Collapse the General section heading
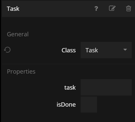Screen dimensions: 135x122 tap(18, 34)
